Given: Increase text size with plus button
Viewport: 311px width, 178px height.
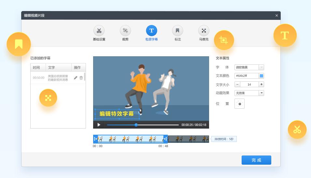Looking at the screenshot, I should pos(261,84).
